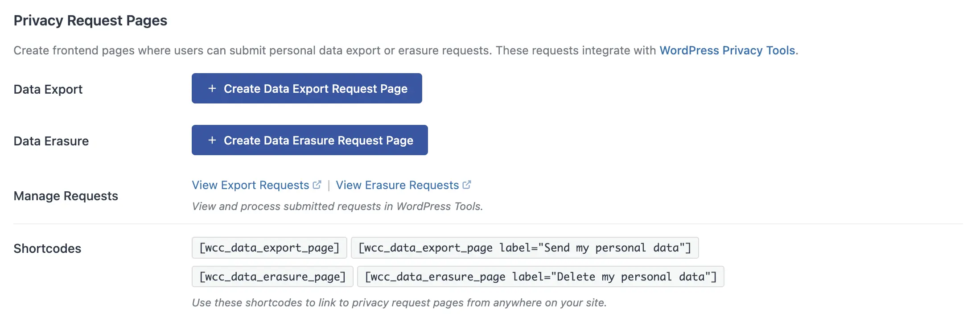Open View Erasure Requests link
This screenshot has width=971, height=330.
[397, 185]
